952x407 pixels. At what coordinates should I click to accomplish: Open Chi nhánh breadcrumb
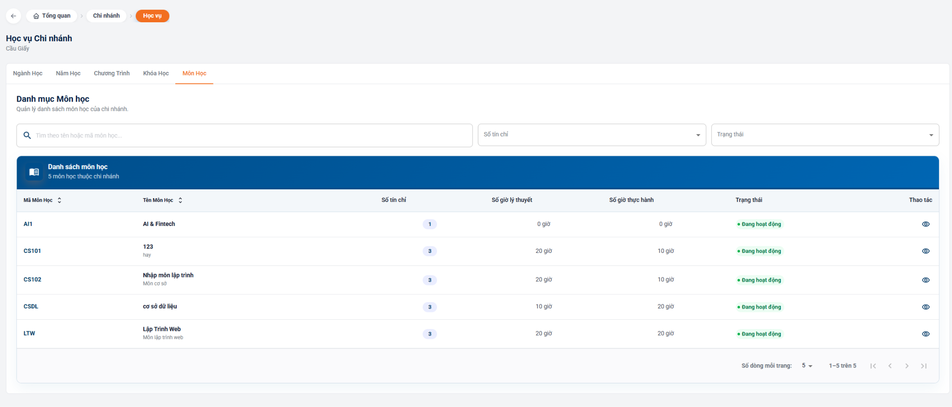coord(106,16)
